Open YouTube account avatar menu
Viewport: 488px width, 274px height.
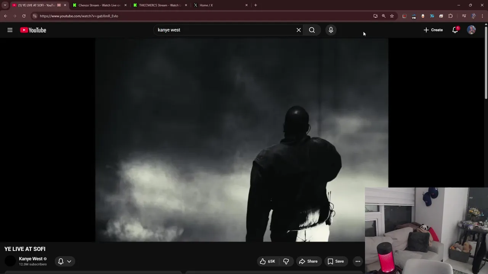point(472,30)
